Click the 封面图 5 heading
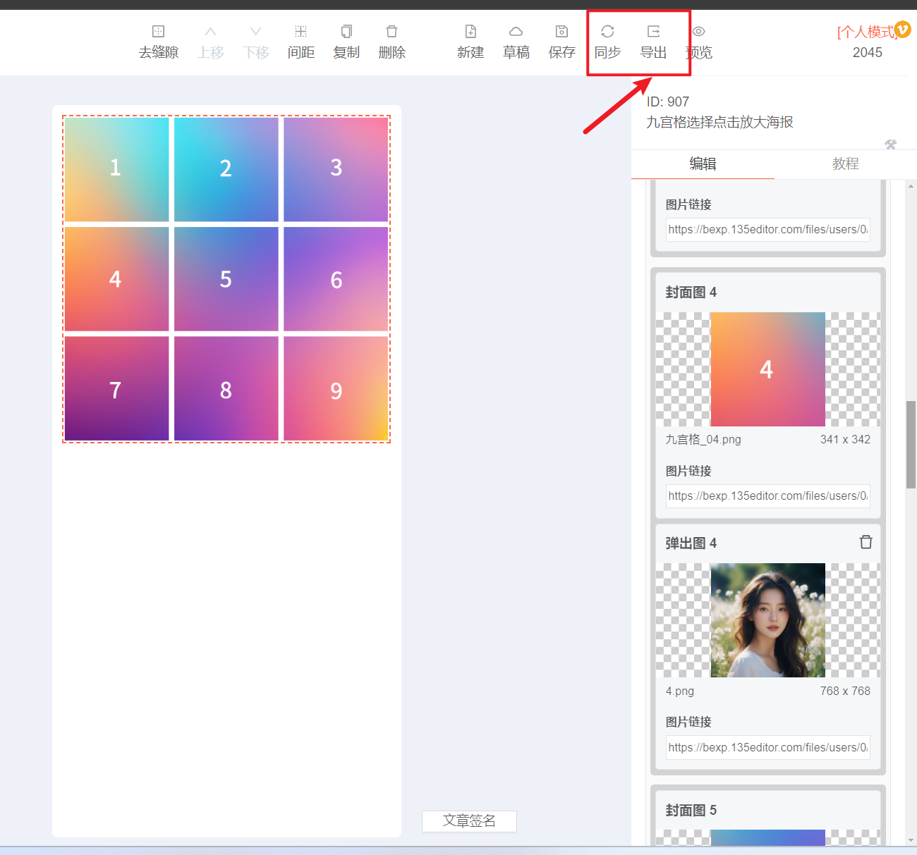917x855 pixels. coord(691,810)
